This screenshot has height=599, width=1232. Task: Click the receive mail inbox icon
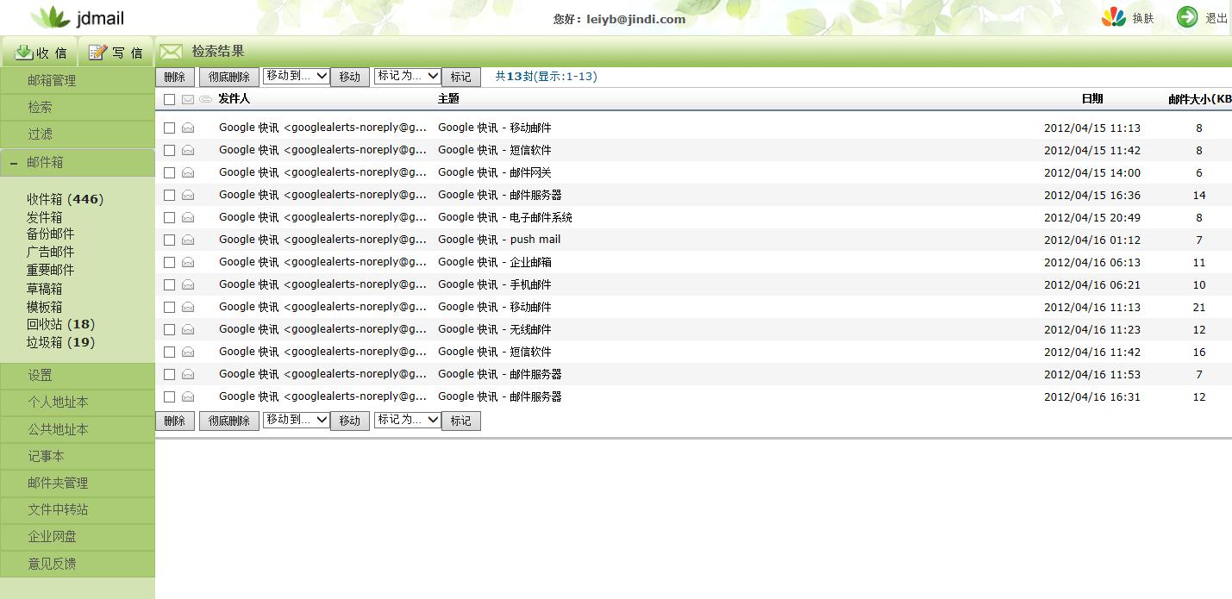click(x=24, y=53)
